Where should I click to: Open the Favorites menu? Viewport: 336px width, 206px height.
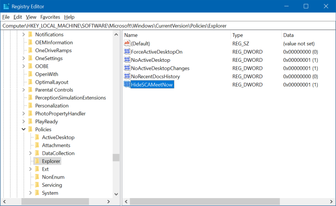(x=50, y=17)
